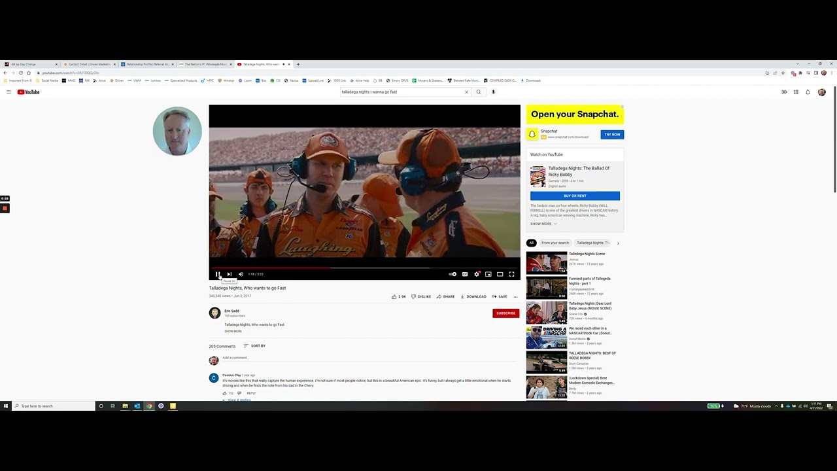Toggle the autoplay switch in the player
This screenshot has width=837, height=471.
pos(453,274)
